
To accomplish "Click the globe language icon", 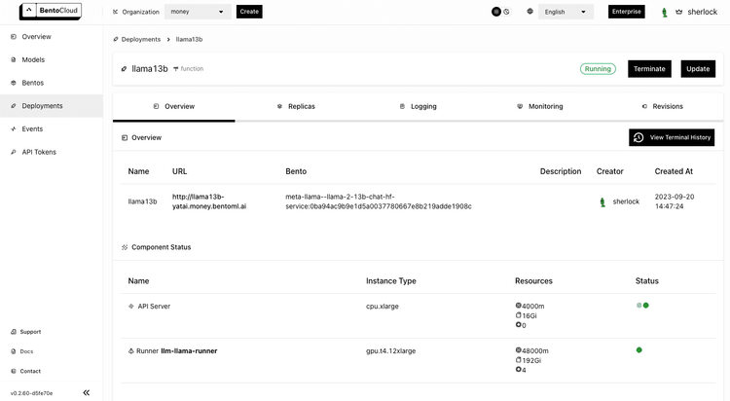I will click(529, 12).
